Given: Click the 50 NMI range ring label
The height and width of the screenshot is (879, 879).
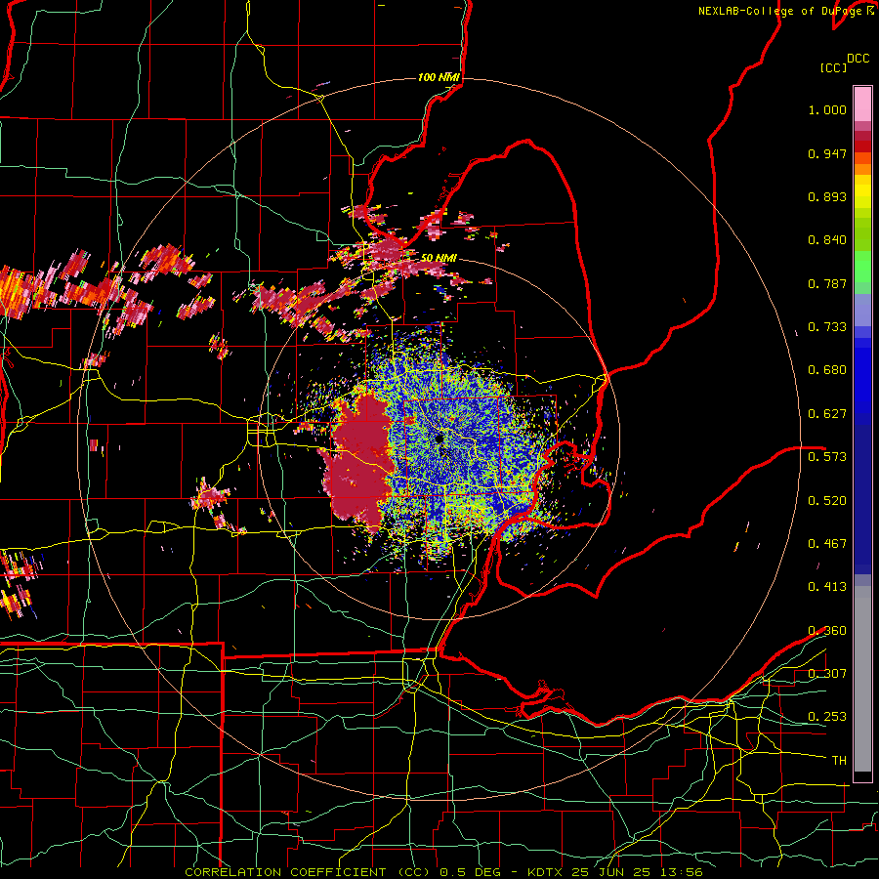Looking at the screenshot, I should point(439,258).
